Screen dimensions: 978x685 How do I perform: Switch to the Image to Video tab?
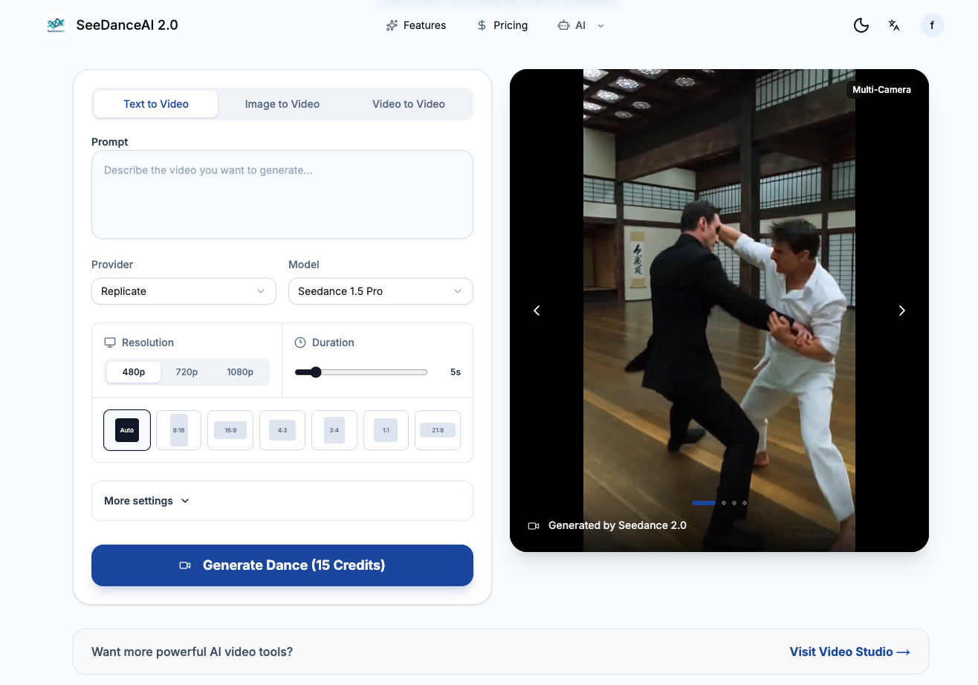pyautogui.click(x=282, y=104)
